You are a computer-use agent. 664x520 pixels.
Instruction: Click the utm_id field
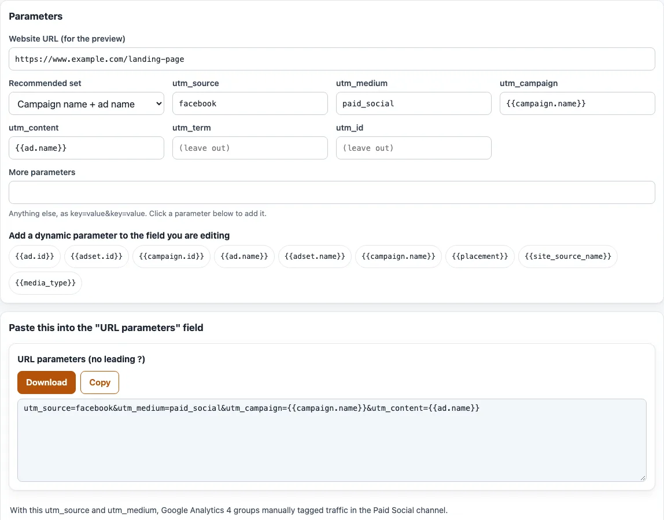pos(414,148)
